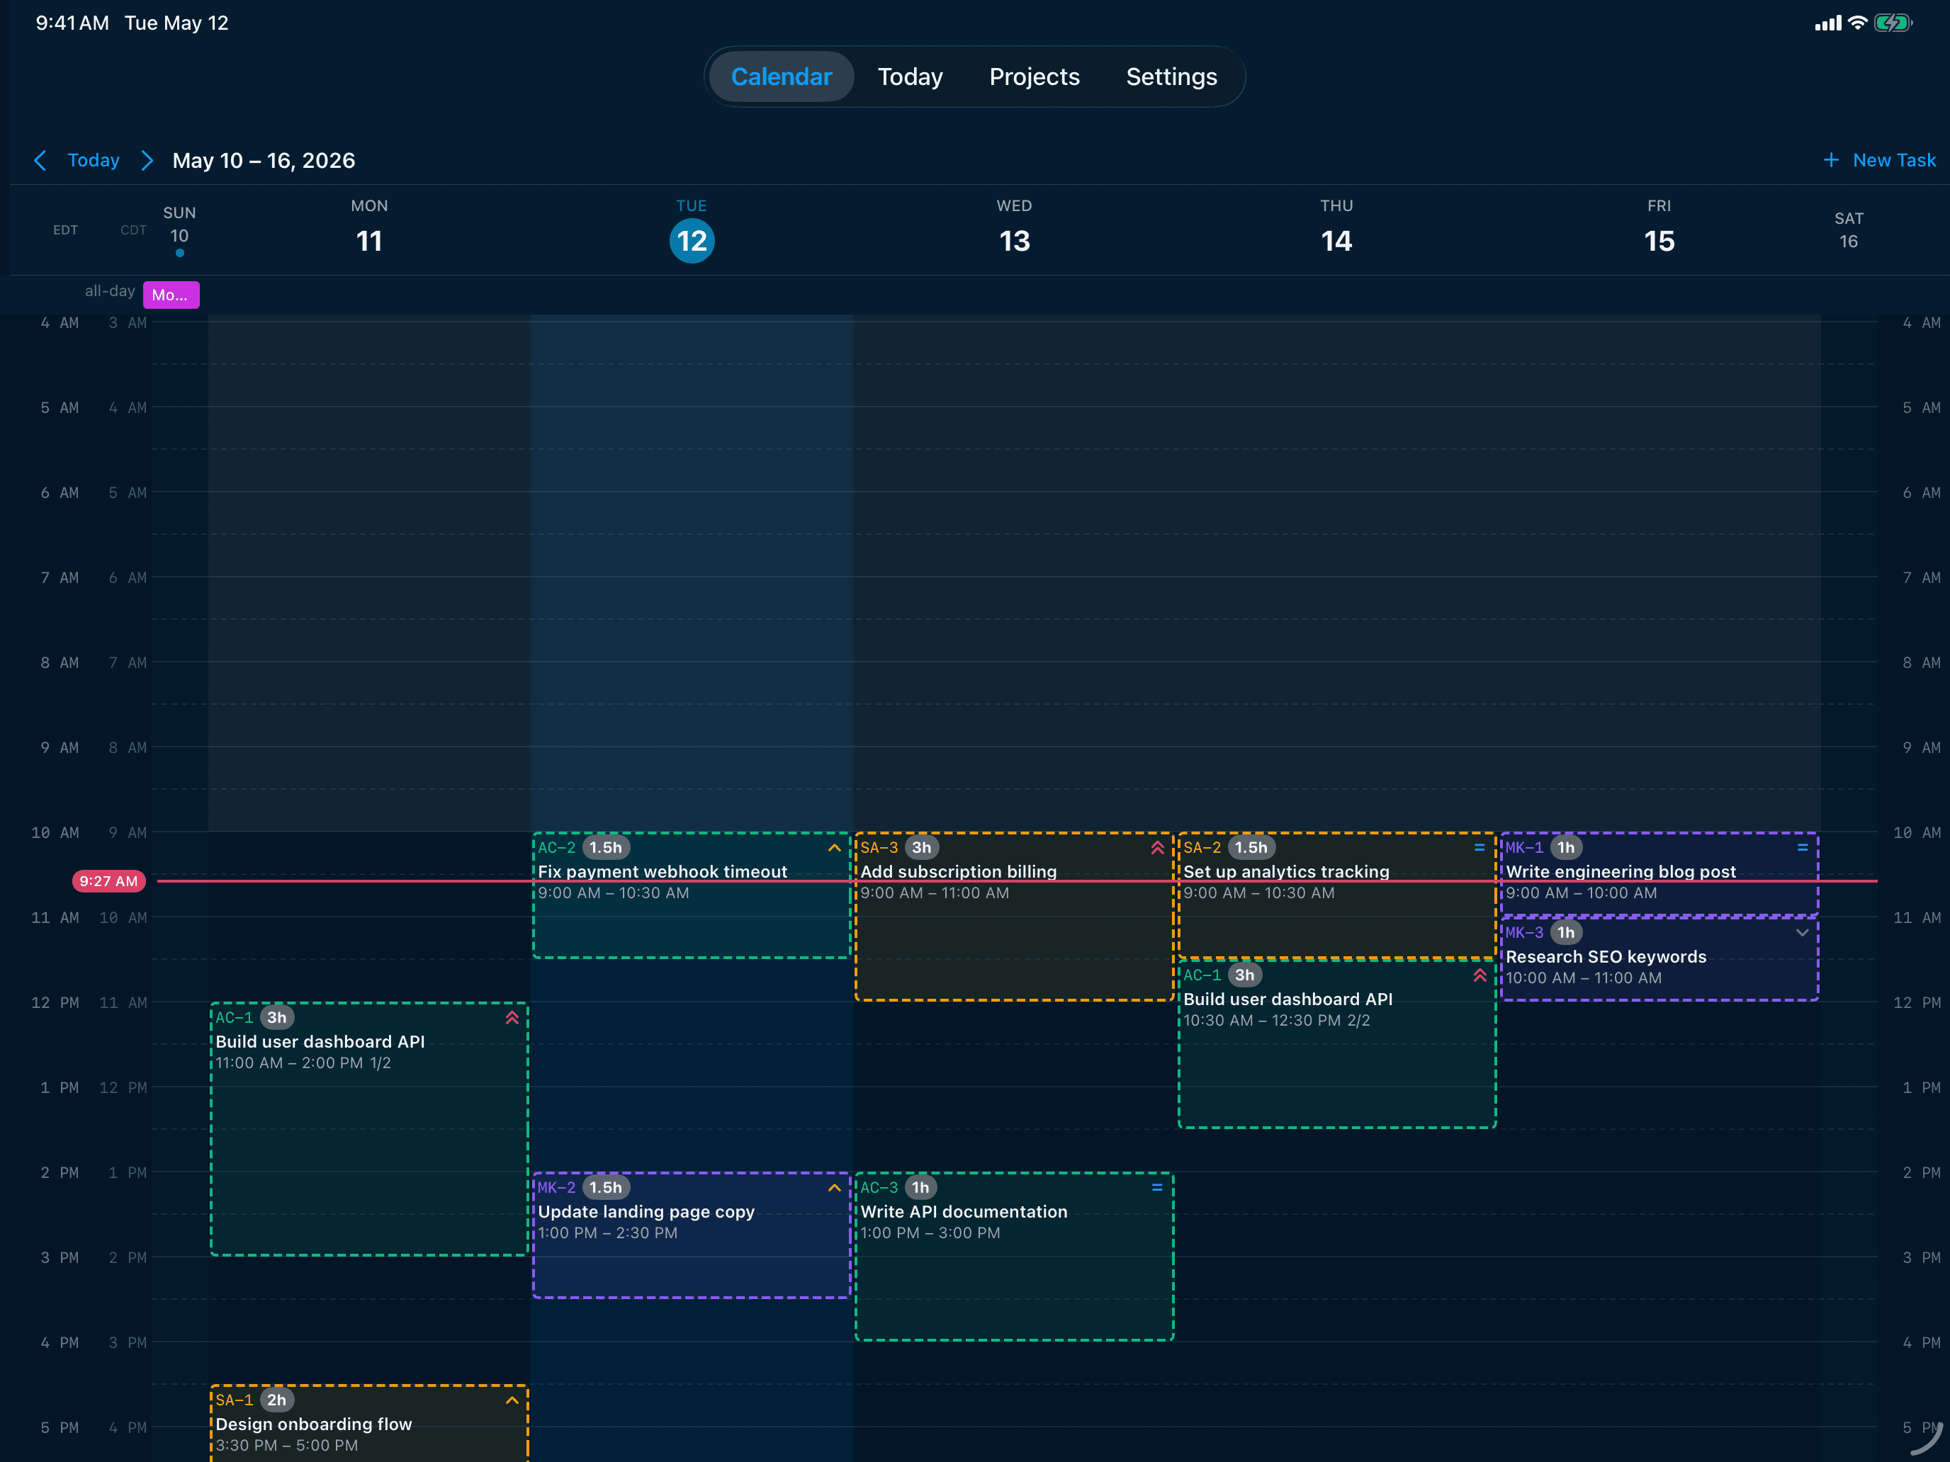Click the 2h duration badge on SA-1

pyautogui.click(x=277, y=1400)
